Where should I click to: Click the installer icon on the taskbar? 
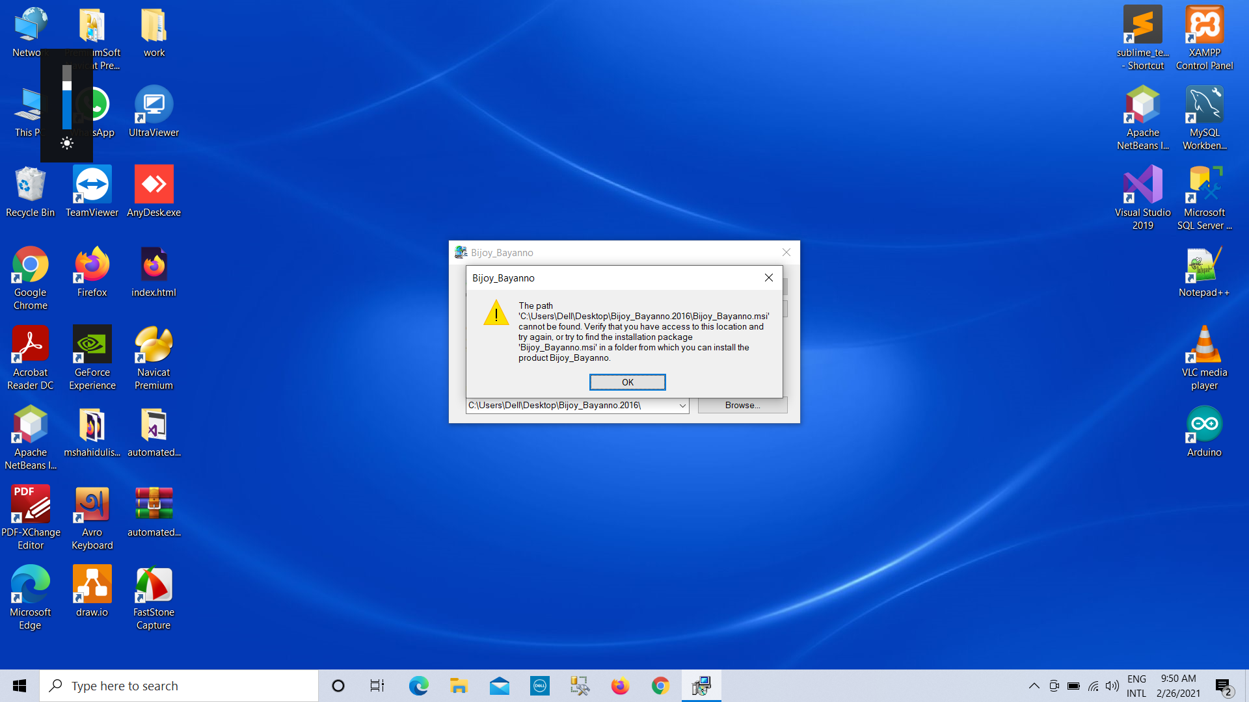pyautogui.click(x=701, y=686)
